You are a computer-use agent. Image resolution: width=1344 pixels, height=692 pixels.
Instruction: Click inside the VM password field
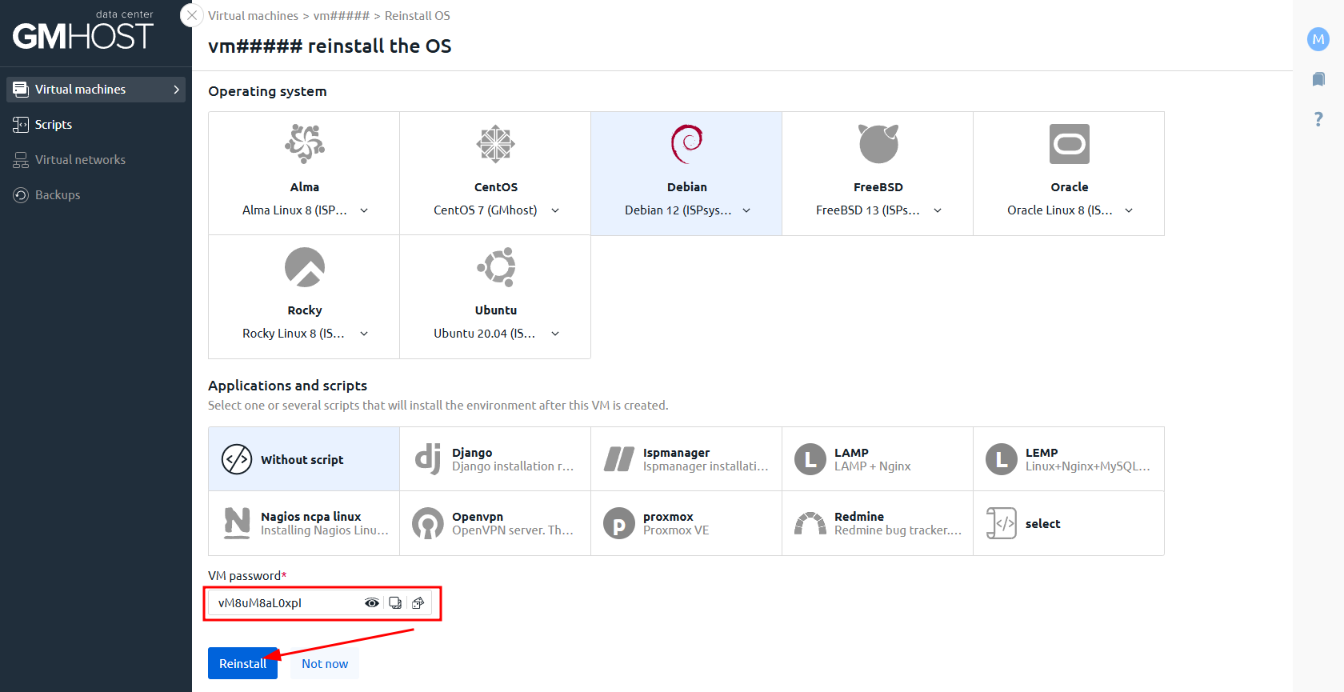click(284, 603)
